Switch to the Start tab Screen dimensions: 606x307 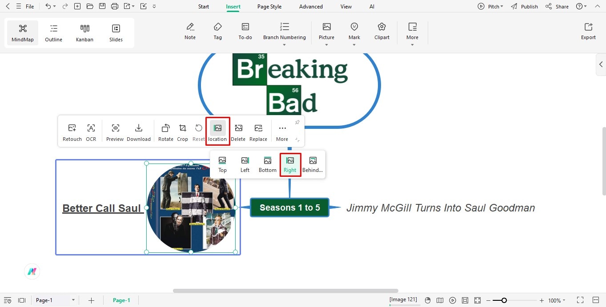(x=204, y=7)
